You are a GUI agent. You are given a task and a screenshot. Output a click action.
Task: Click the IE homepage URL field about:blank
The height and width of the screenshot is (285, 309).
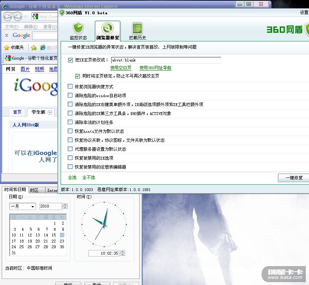click(x=166, y=60)
